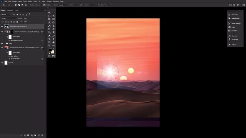Screen dimensions: 246x138
Task: Collapse smart filters on desert sunset layer
Action: tap(43, 32)
